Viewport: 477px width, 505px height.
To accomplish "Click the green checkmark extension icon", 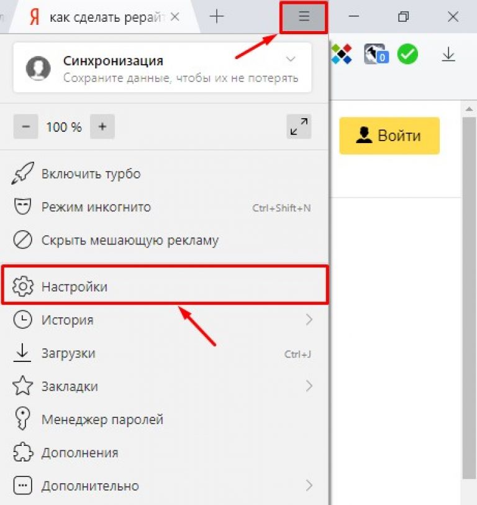I will click(x=407, y=53).
